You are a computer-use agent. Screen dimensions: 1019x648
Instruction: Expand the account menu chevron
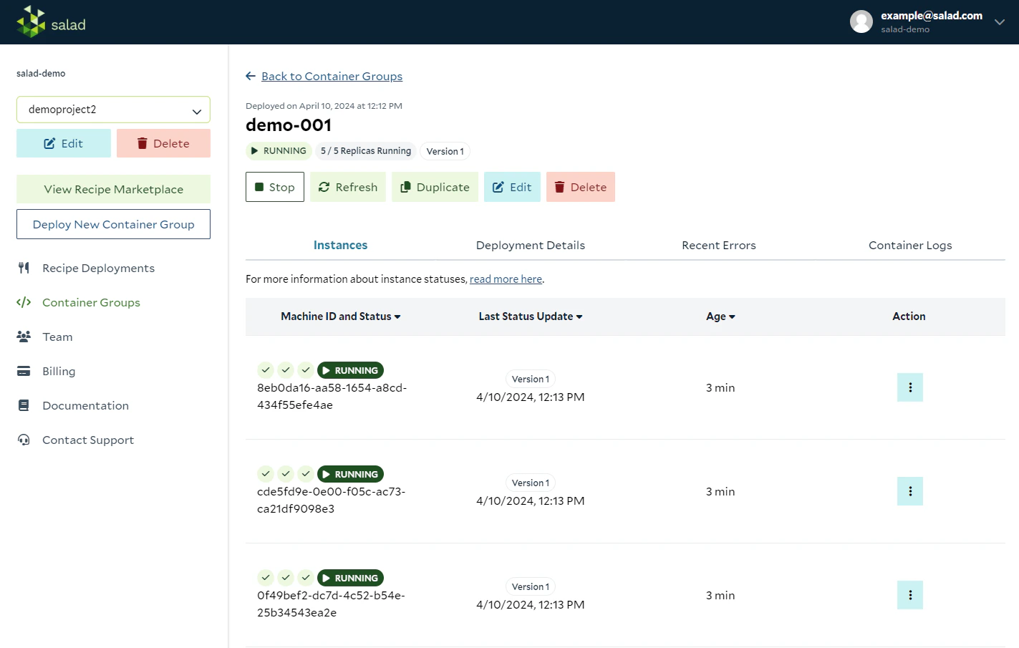tap(1000, 22)
